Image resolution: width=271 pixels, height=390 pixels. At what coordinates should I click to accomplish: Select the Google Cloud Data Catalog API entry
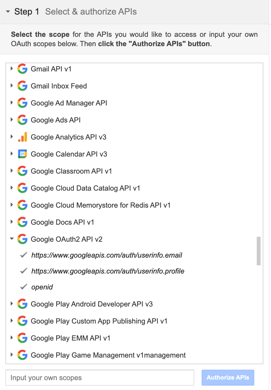coord(85,188)
